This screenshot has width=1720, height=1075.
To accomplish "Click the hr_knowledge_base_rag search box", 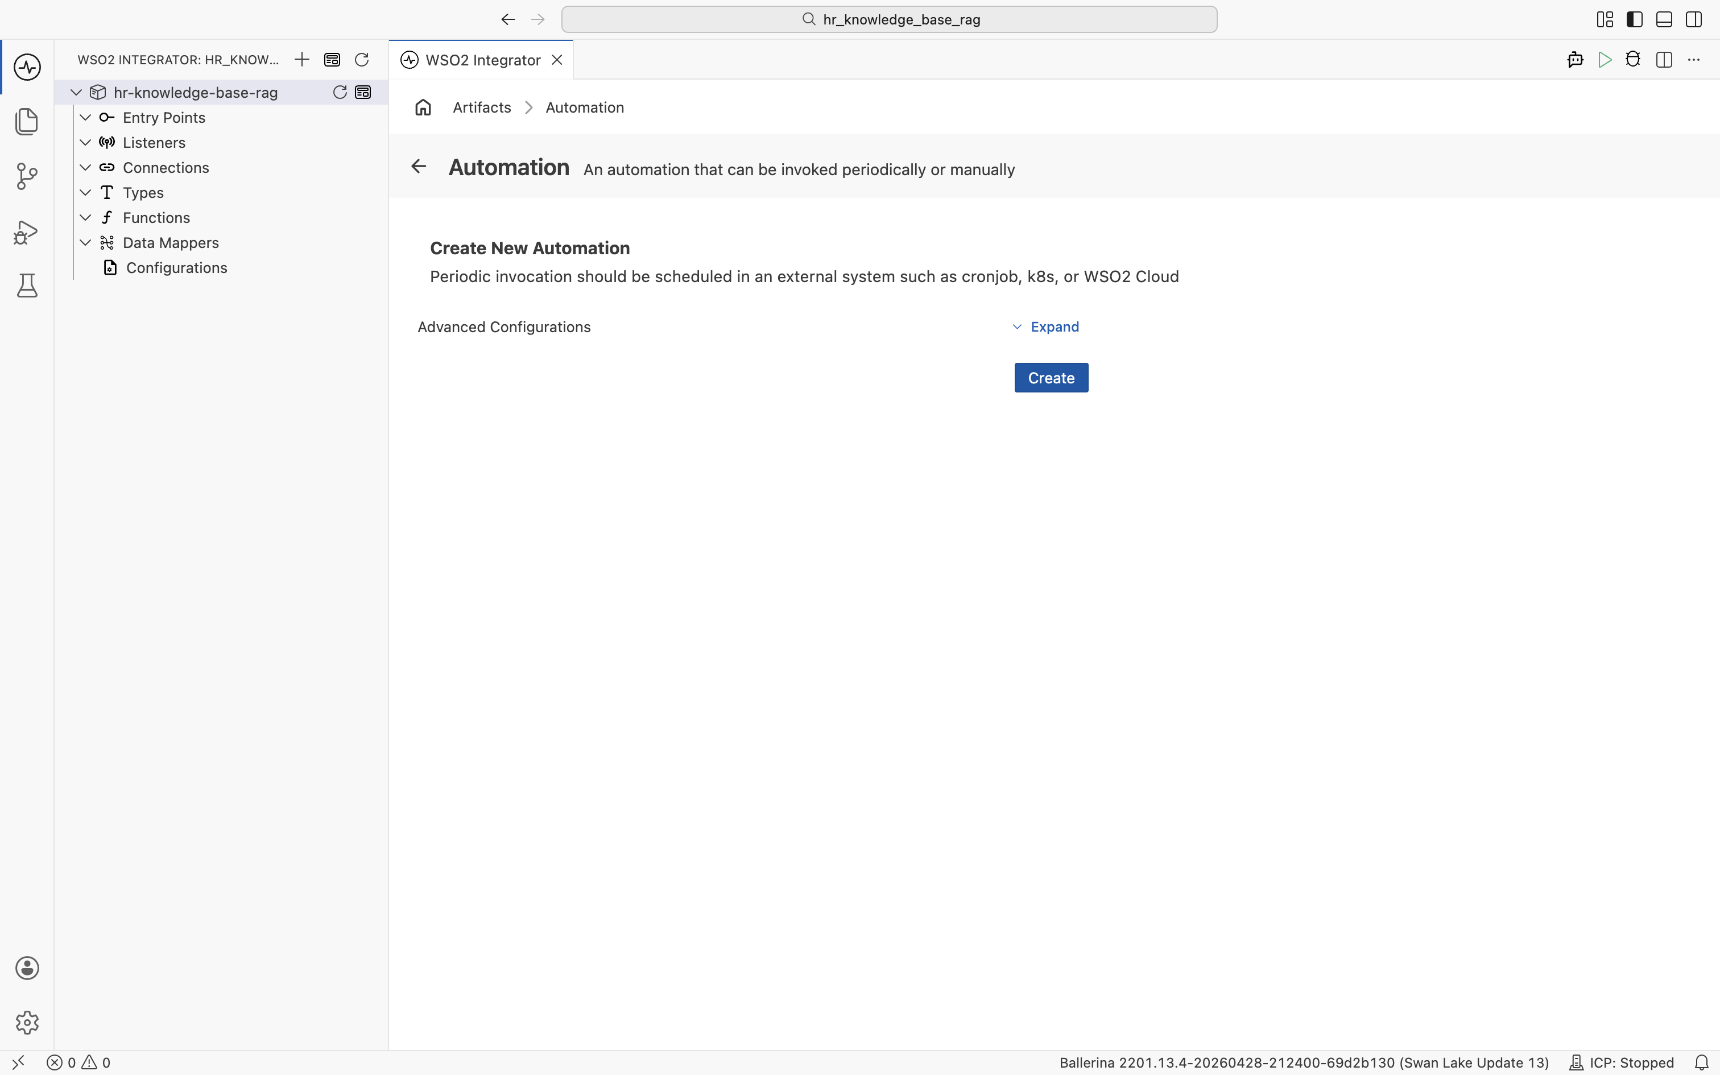I will click(x=889, y=19).
